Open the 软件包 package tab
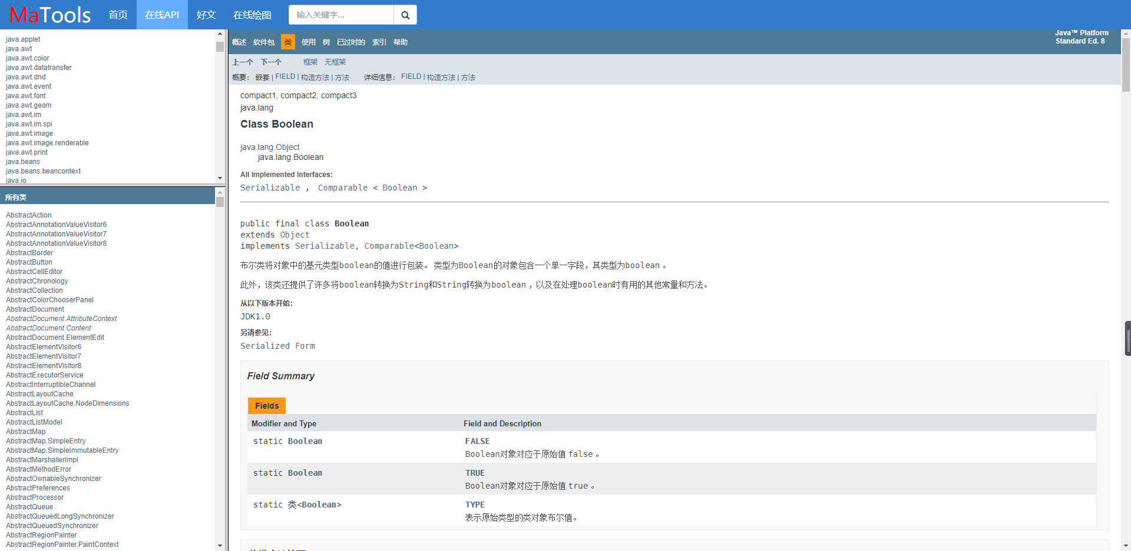The image size is (1131, 551). click(264, 42)
